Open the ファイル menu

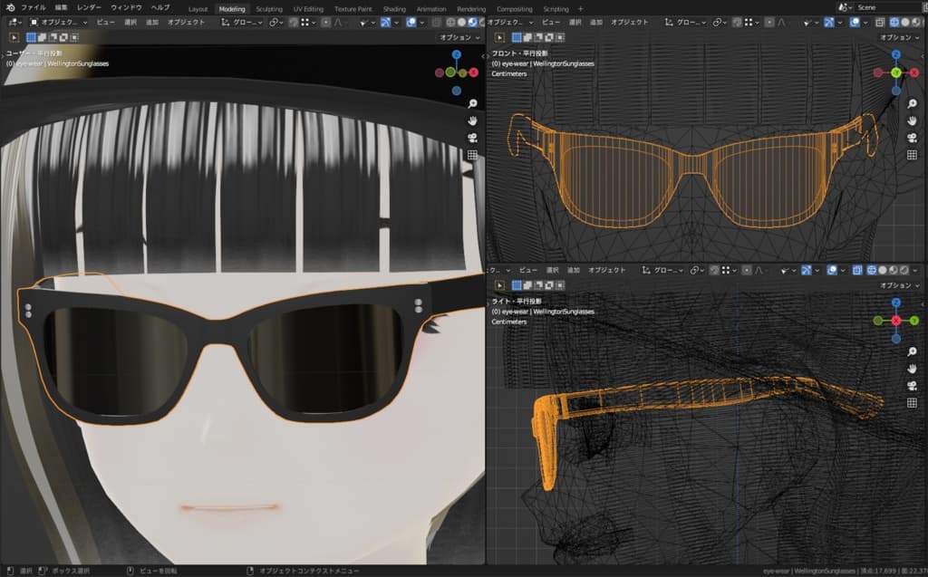pyautogui.click(x=34, y=8)
